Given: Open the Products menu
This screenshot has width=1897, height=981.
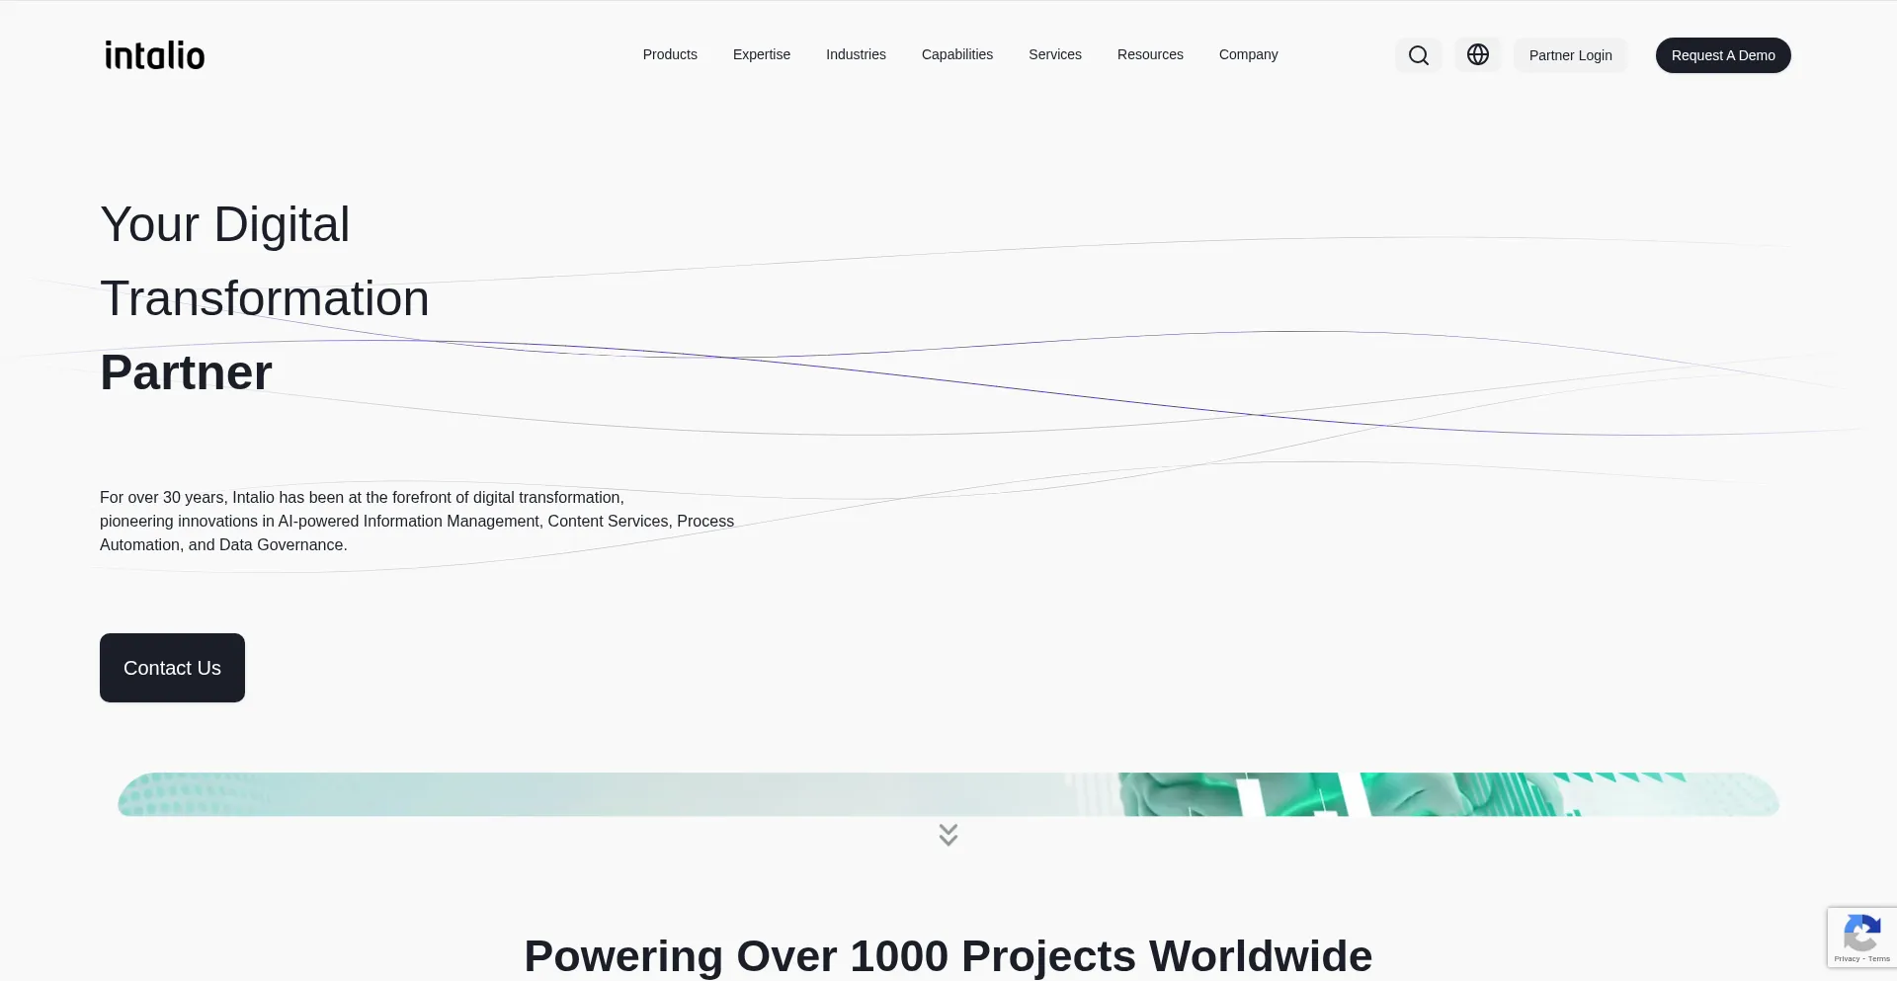Looking at the screenshot, I should point(669,54).
